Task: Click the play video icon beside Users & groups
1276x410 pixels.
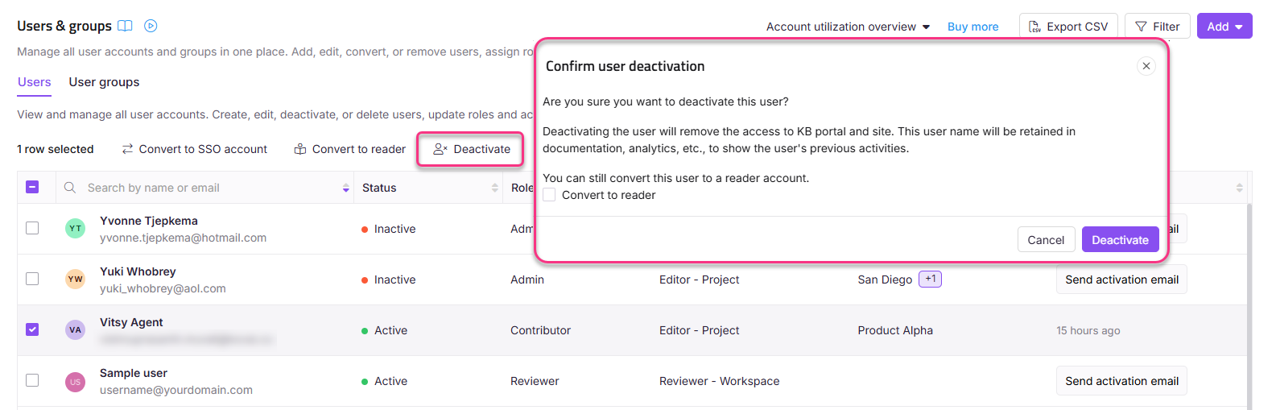Action: [151, 26]
